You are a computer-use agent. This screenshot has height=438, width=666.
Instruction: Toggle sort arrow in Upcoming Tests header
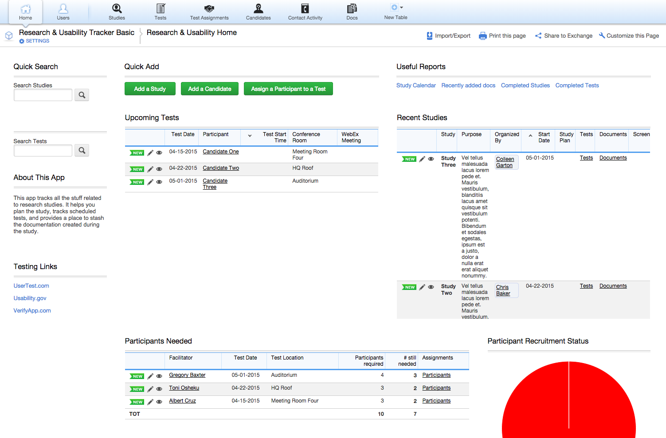(250, 136)
